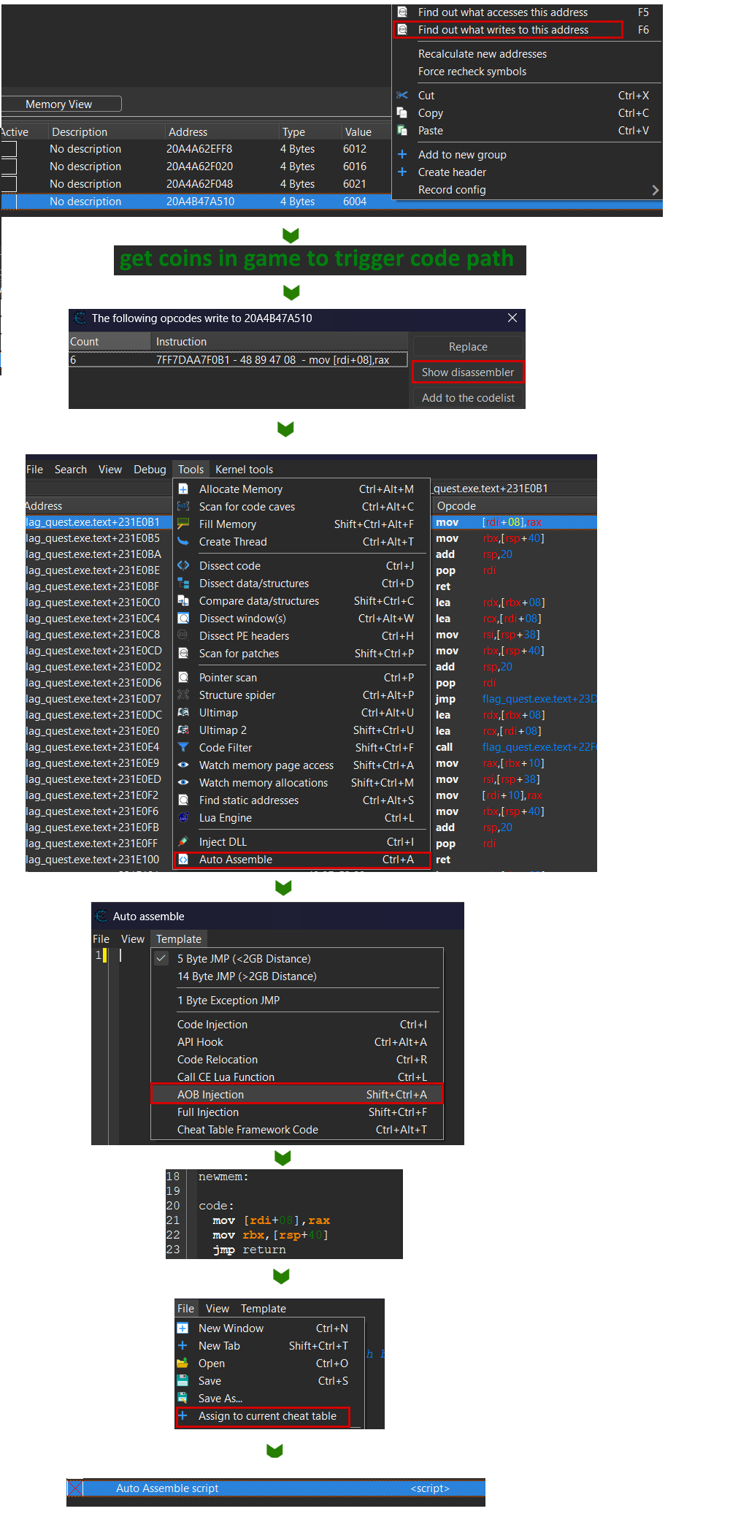
Task: Select Code Injection template
Action: (x=297, y=1025)
